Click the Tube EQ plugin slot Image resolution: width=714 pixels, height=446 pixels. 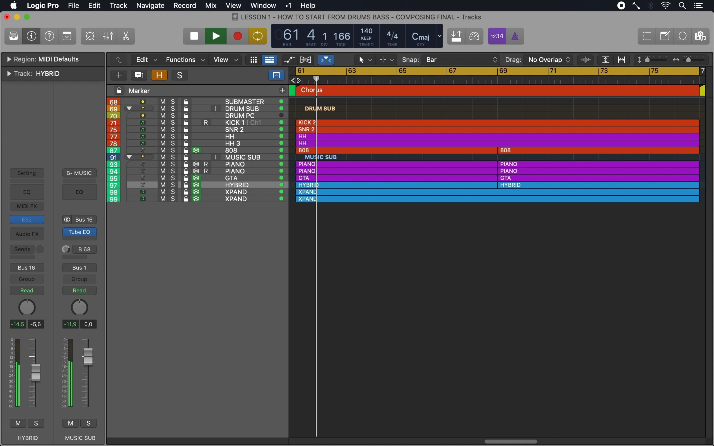(79, 232)
